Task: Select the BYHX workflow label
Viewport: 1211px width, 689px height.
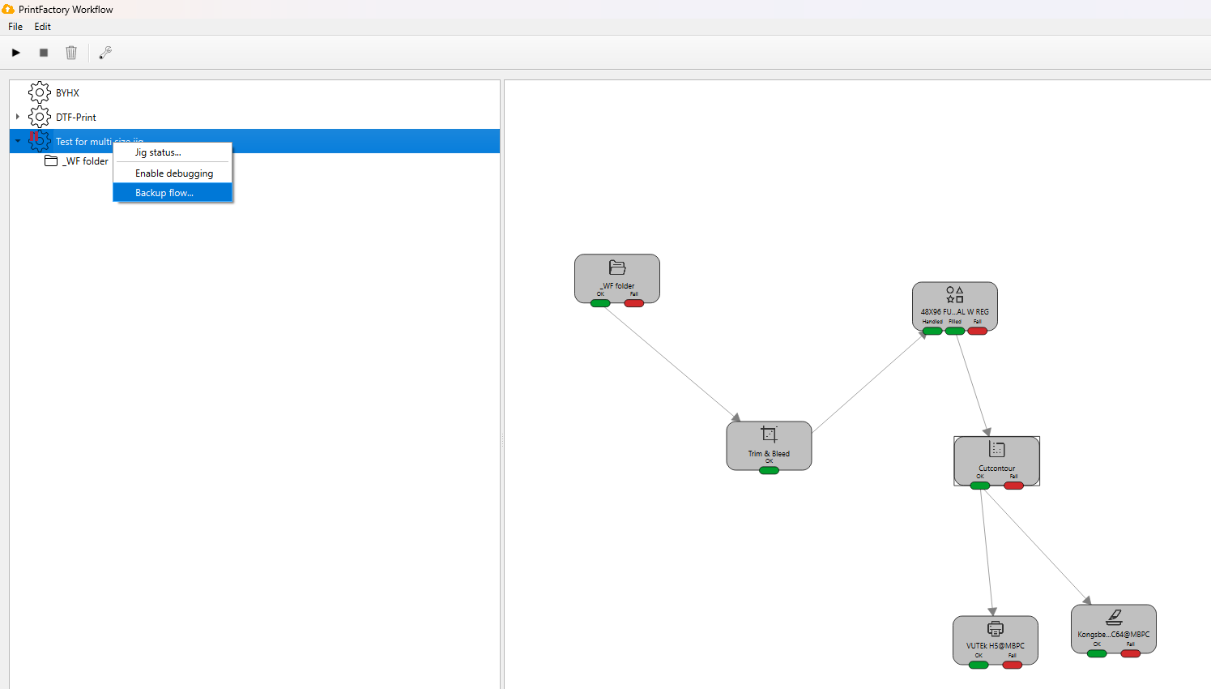Action: (x=67, y=93)
